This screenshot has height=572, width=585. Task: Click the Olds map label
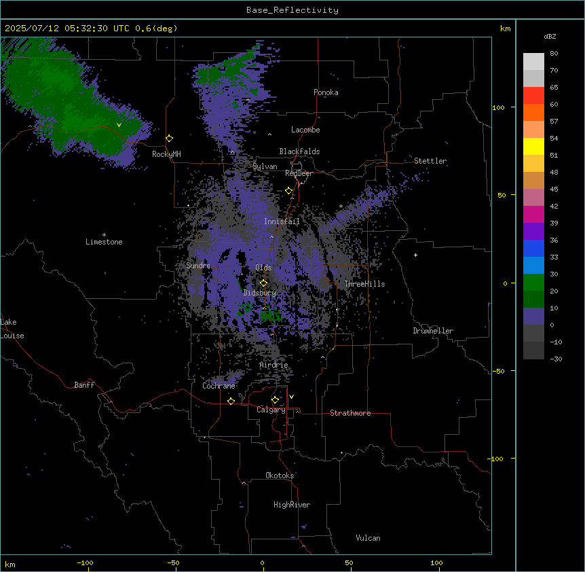(263, 268)
